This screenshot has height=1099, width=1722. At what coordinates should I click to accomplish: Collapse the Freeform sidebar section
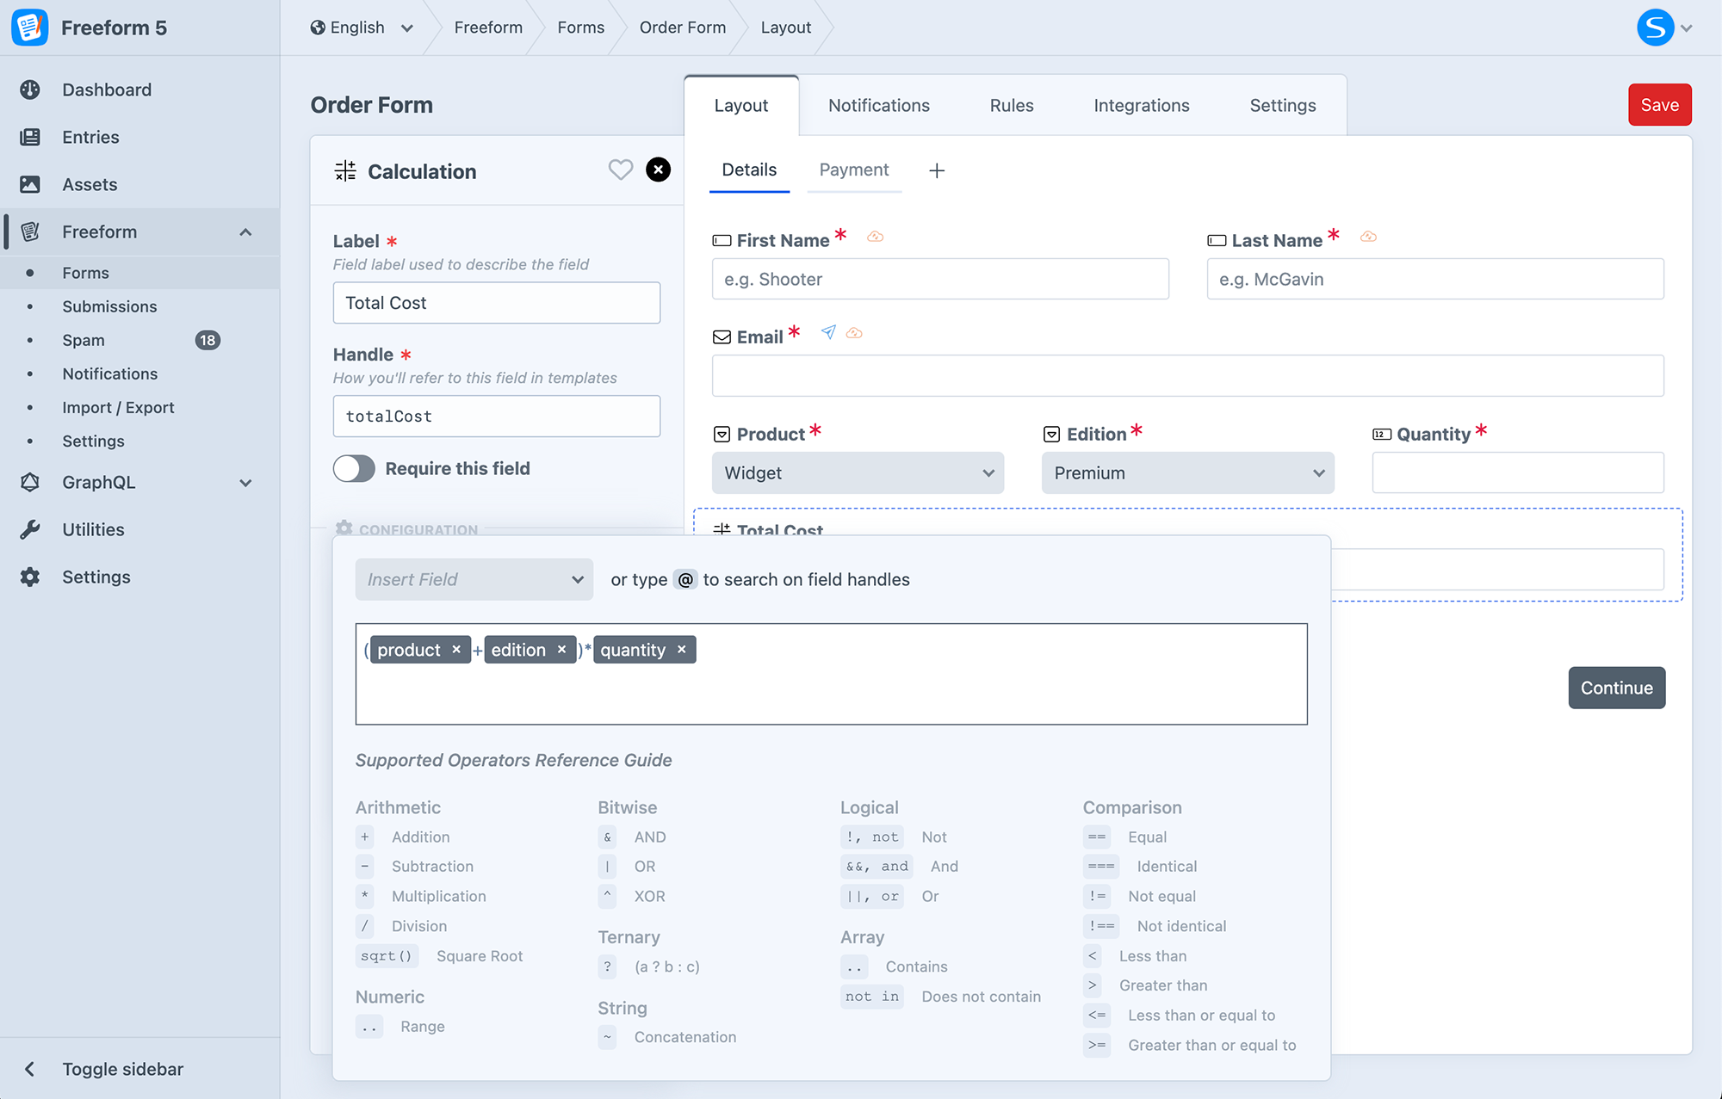(245, 232)
